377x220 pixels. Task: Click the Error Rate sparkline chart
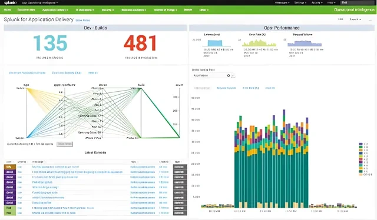click(x=259, y=43)
